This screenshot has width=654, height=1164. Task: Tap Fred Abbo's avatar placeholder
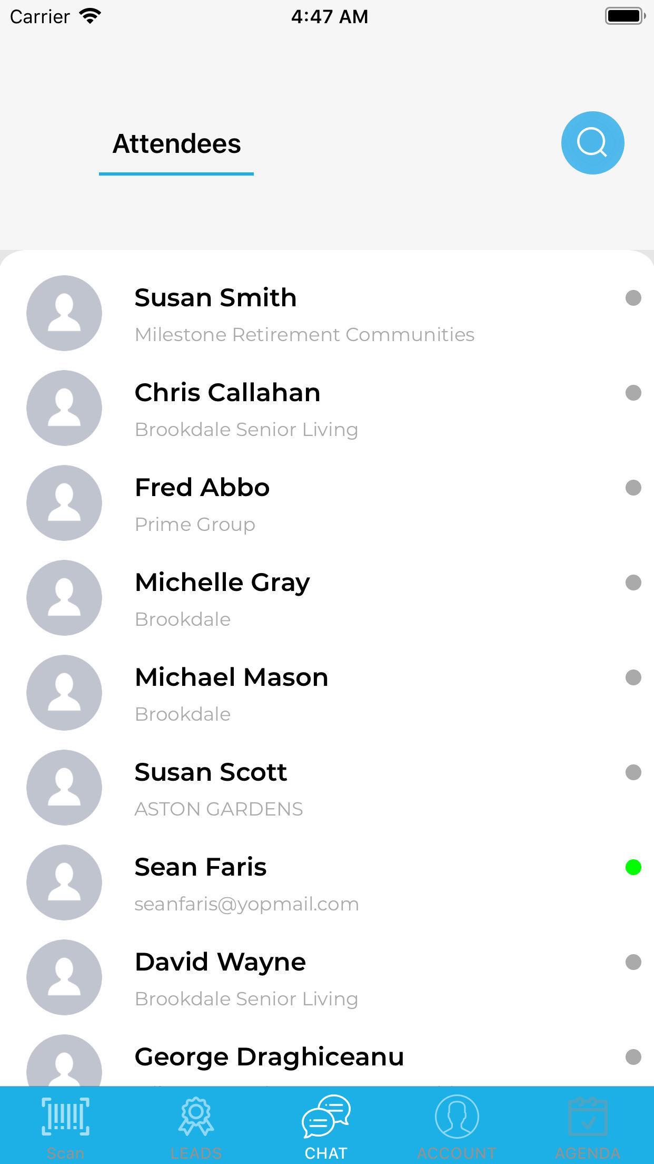tap(64, 503)
